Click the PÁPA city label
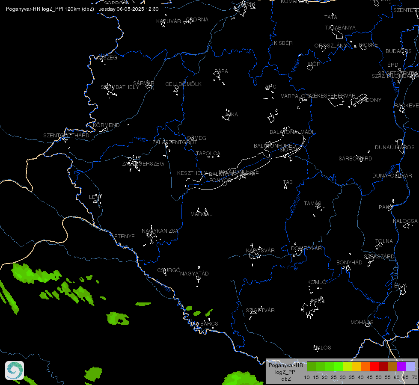This screenshot has height=385, width=419. pyautogui.click(x=221, y=71)
